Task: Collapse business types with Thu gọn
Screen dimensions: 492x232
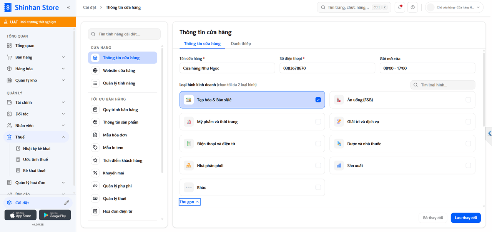Action: click(189, 202)
